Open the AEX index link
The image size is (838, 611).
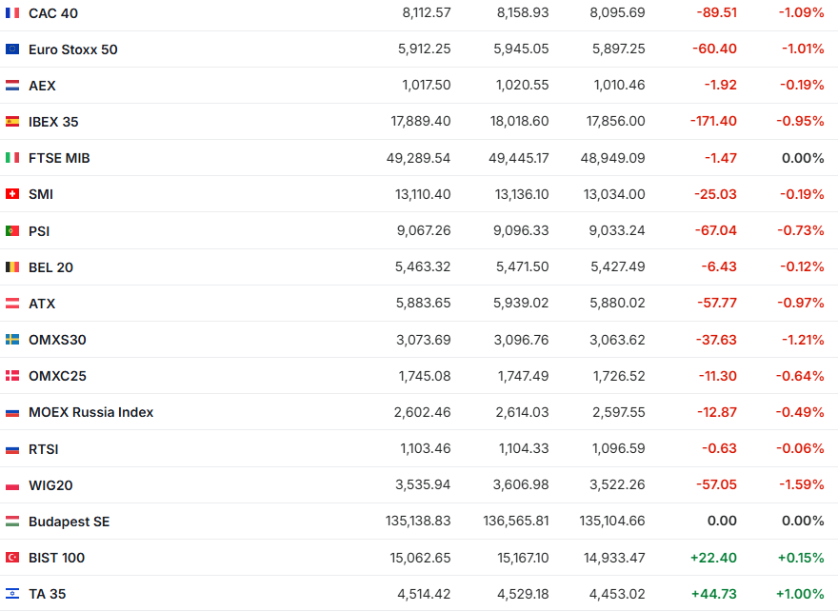tap(42, 86)
